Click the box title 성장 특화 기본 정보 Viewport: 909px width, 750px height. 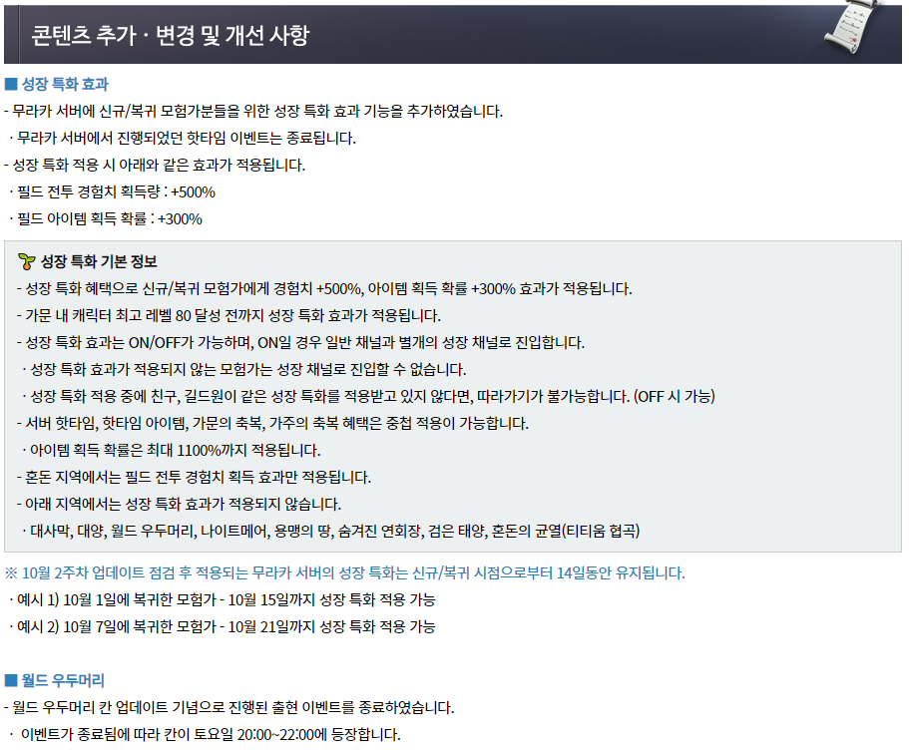pyautogui.click(x=99, y=261)
